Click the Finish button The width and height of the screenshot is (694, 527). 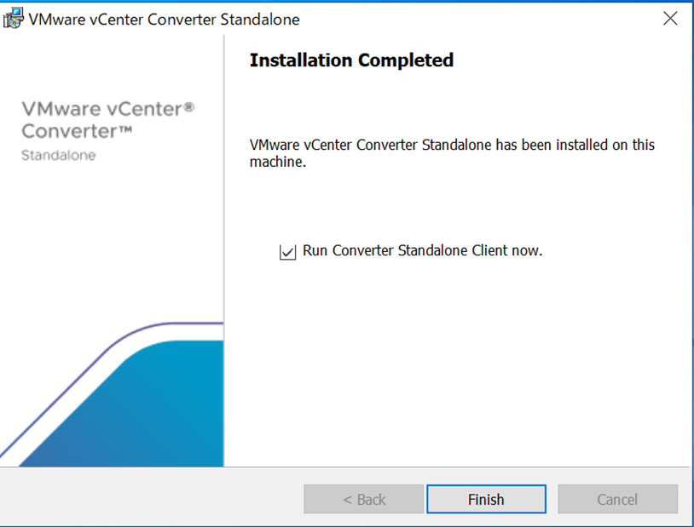(486, 500)
